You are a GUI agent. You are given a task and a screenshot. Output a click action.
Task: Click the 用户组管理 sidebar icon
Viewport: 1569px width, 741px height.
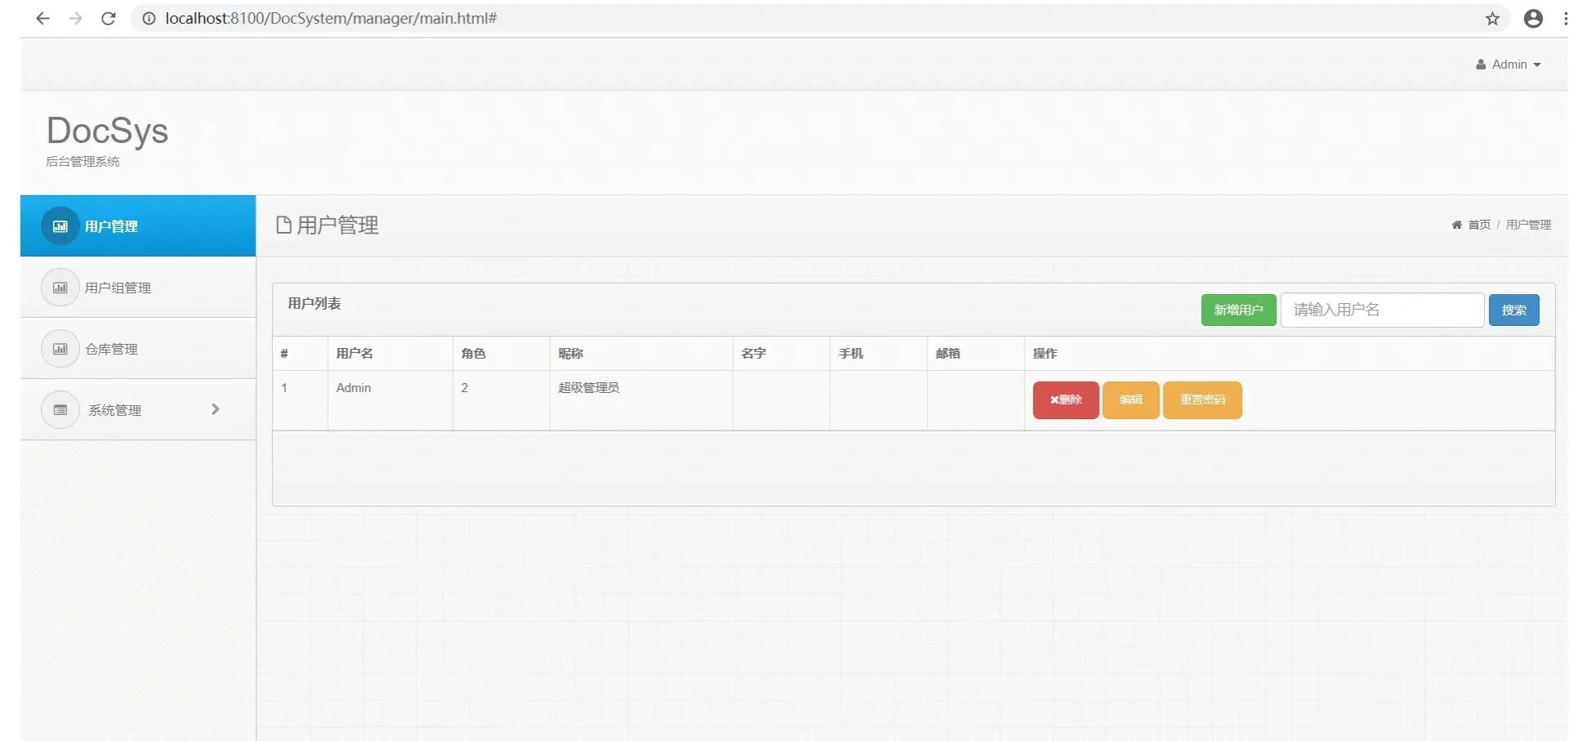(60, 288)
